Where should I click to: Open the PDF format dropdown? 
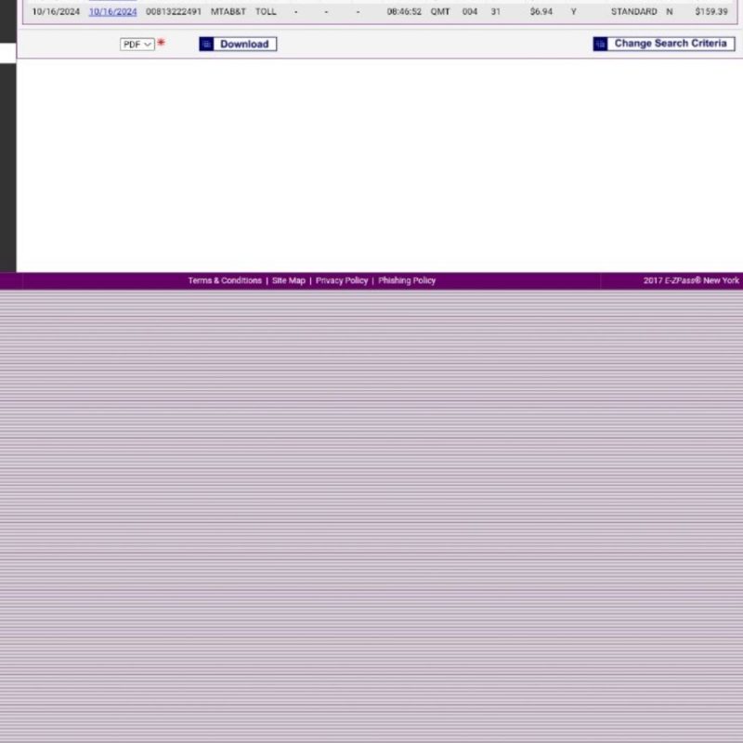click(x=137, y=44)
